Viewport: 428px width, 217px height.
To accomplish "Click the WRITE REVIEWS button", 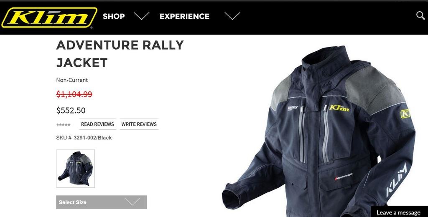I will coord(139,124).
